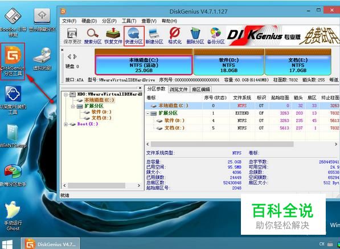Viewport: 340px width, 249px height.
Task: Open the Disk (硬盘) menu
Action: click(x=89, y=21)
